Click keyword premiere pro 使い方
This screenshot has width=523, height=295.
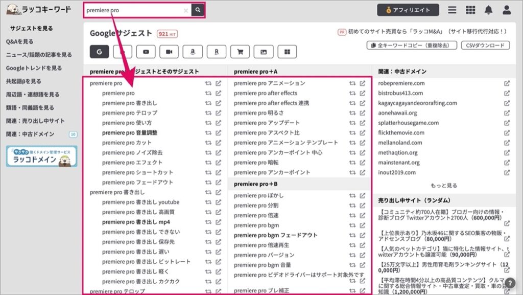[127, 123]
